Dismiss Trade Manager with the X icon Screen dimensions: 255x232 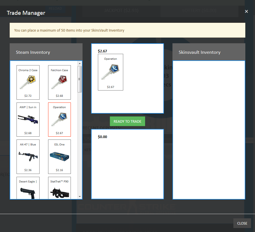click(x=246, y=11)
